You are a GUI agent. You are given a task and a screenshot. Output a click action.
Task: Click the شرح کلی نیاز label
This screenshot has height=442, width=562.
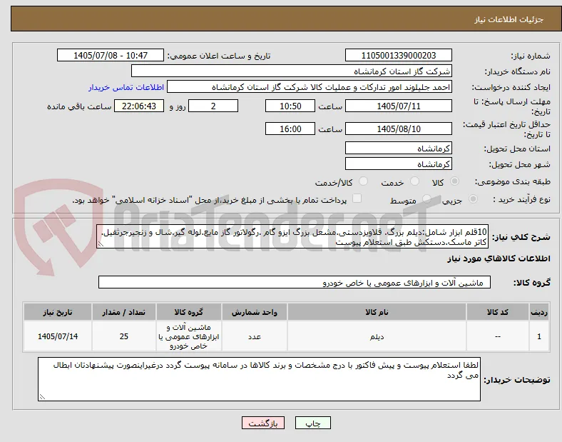click(x=521, y=237)
